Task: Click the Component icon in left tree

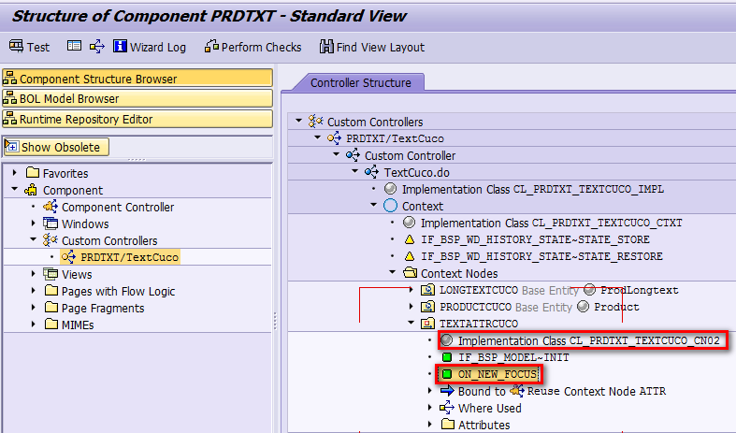Action: pyautogui.click(x=31, y=190)
